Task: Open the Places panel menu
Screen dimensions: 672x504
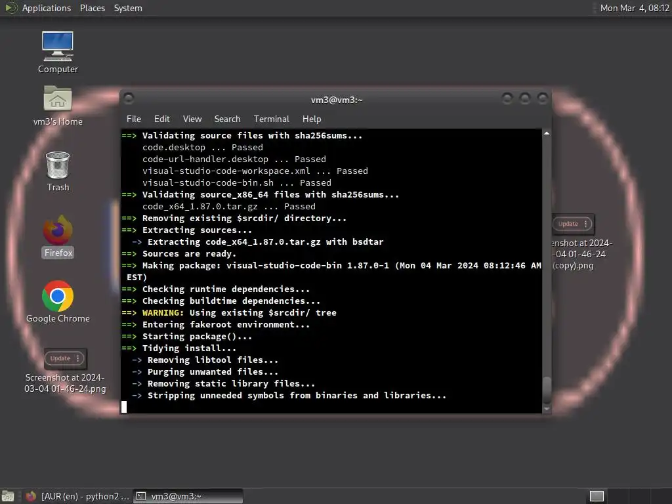Action: [x=92, y=8]
